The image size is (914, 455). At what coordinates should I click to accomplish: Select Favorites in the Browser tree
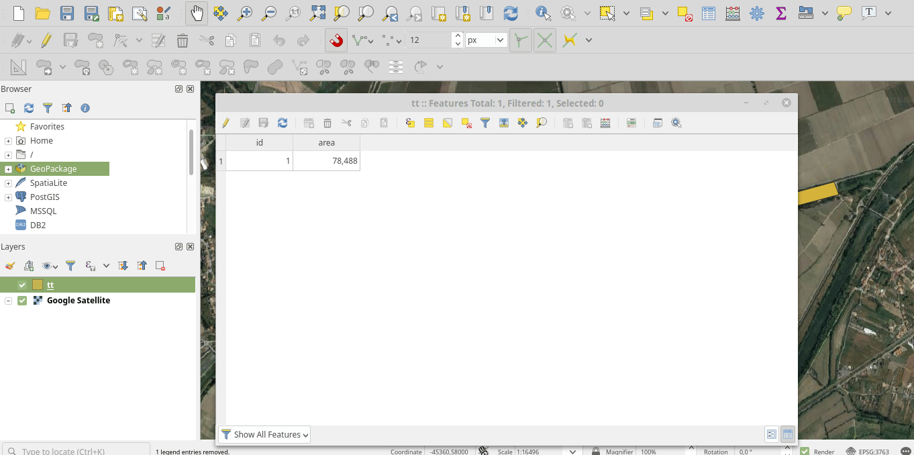pyautogui.click(x=47, y=126)
